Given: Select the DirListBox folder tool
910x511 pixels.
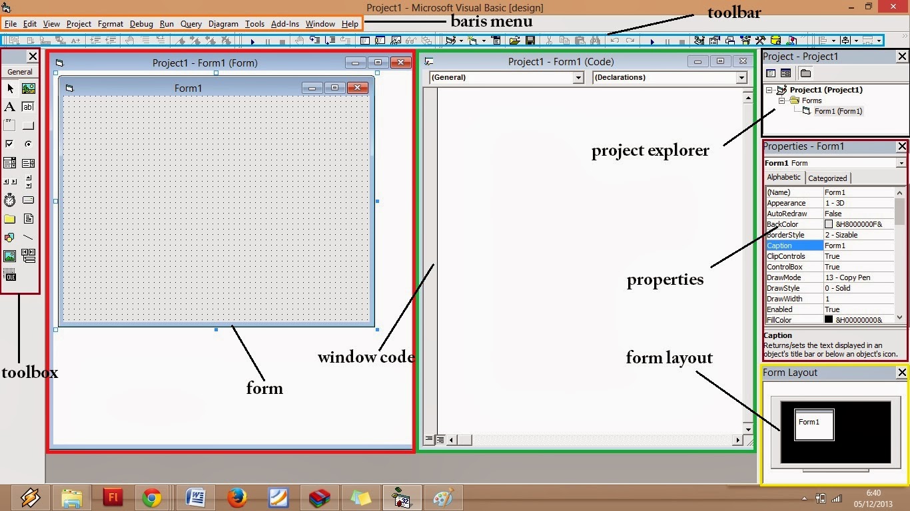Looking at the screenshot, I should coord(10,219).
